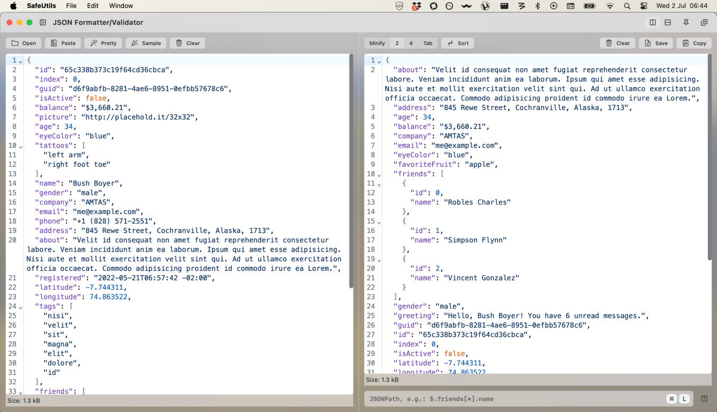Switch to stacked top-bottom layout

668,23
